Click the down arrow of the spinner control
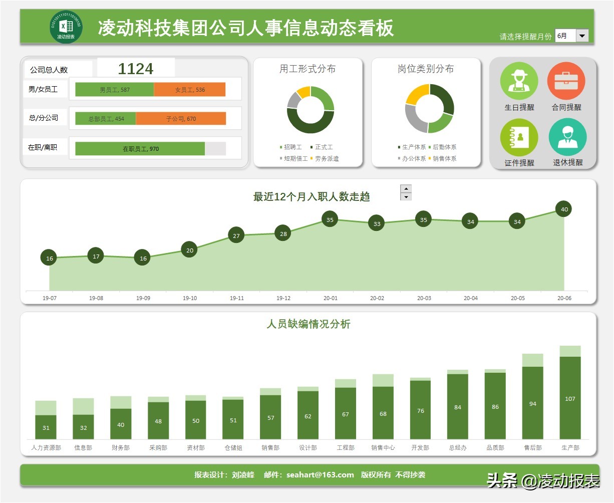This screenshot has height=503, width=614. [x=406, y=197]
